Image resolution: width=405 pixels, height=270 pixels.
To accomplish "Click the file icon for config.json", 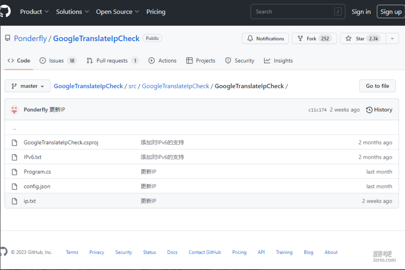I will [14, 186].
